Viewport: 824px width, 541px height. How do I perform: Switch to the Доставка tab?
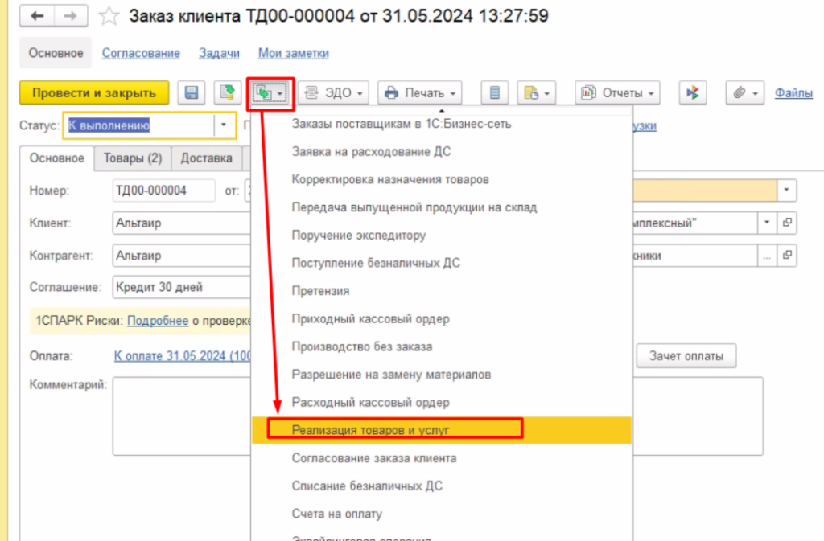click(x=206, y=158)
